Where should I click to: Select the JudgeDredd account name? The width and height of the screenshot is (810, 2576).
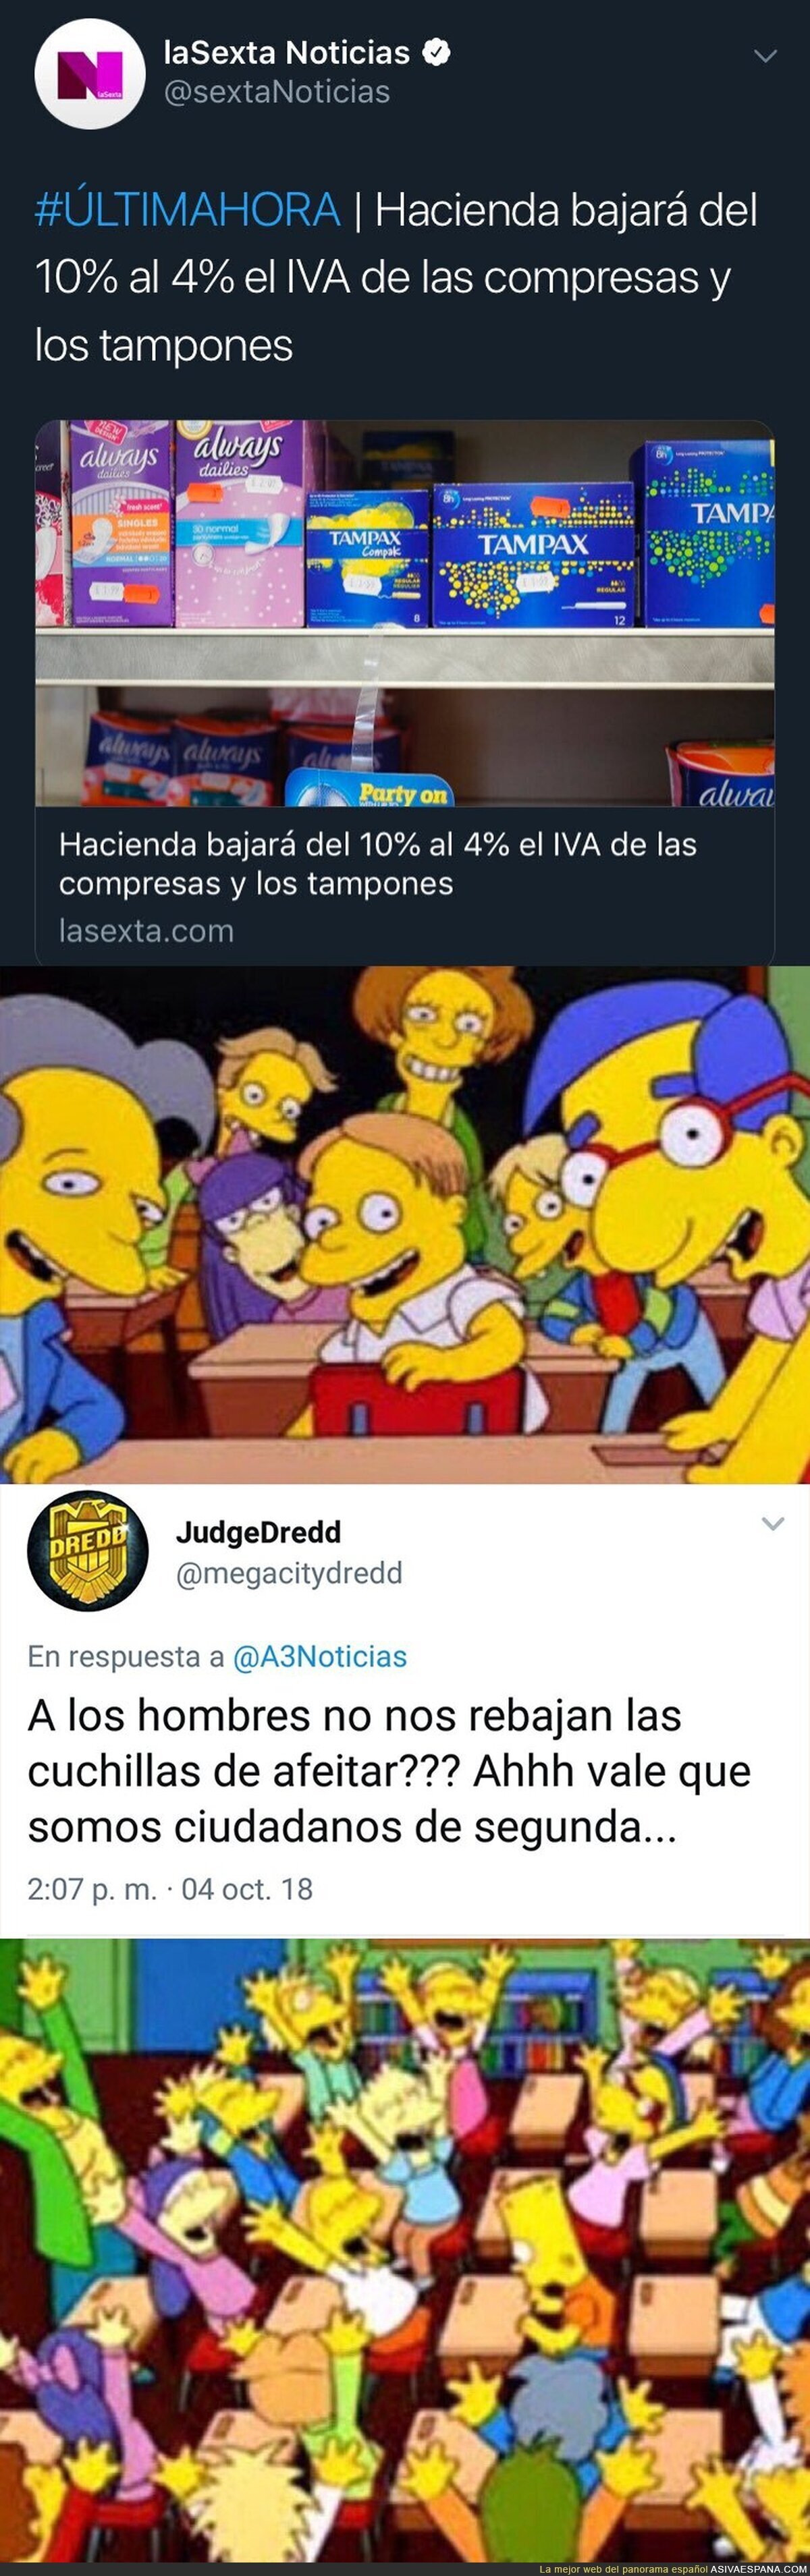(x=258, y=1532)
